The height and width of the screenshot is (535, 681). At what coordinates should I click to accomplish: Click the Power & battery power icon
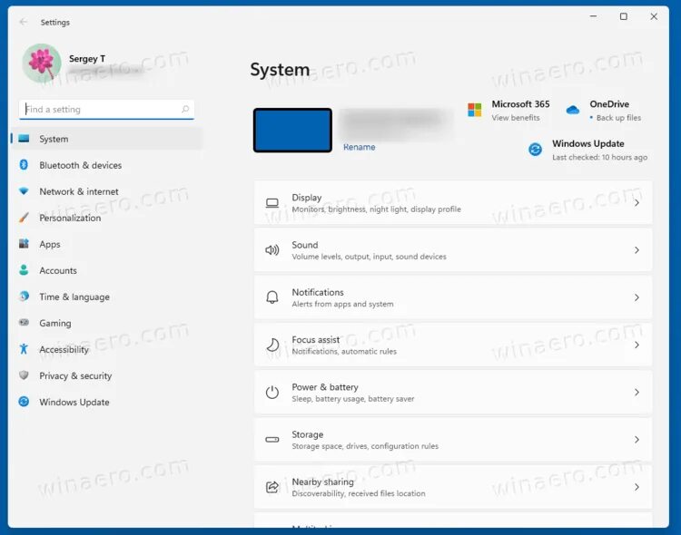point(272,393)
